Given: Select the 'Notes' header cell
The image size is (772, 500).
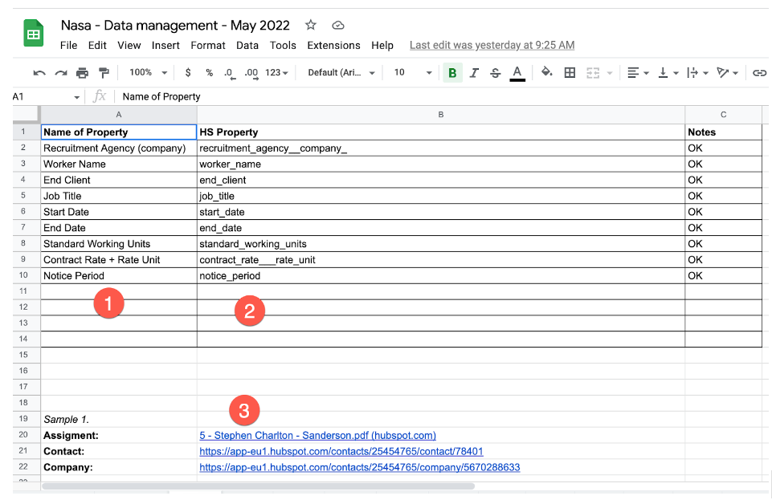Looking at the screenshot, I should click(723, 132).
